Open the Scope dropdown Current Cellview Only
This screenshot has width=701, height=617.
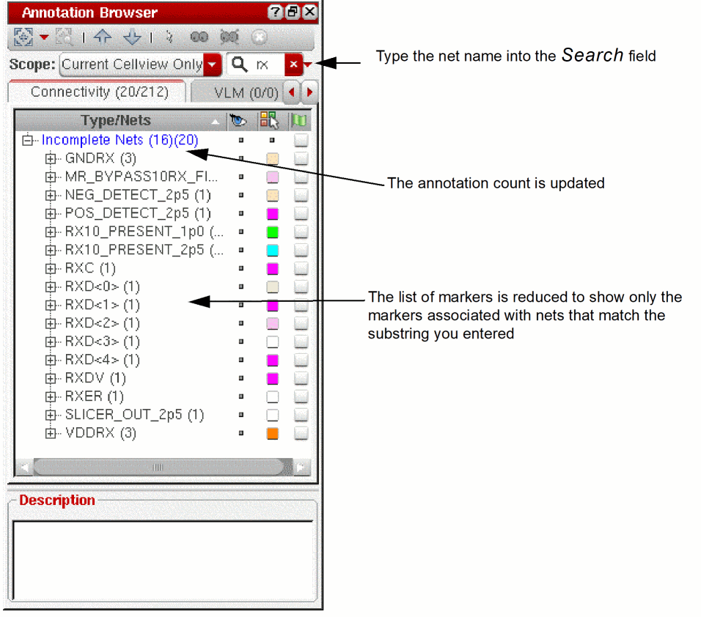click(x=140, y=64)
